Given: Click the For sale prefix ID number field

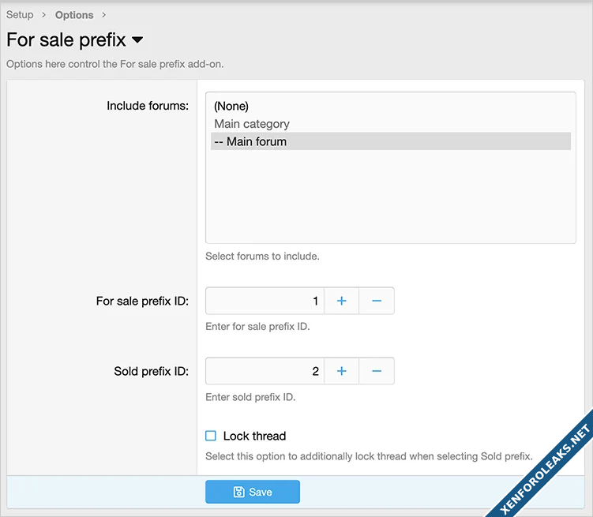Looking at the screenshot, I should 265,301.
